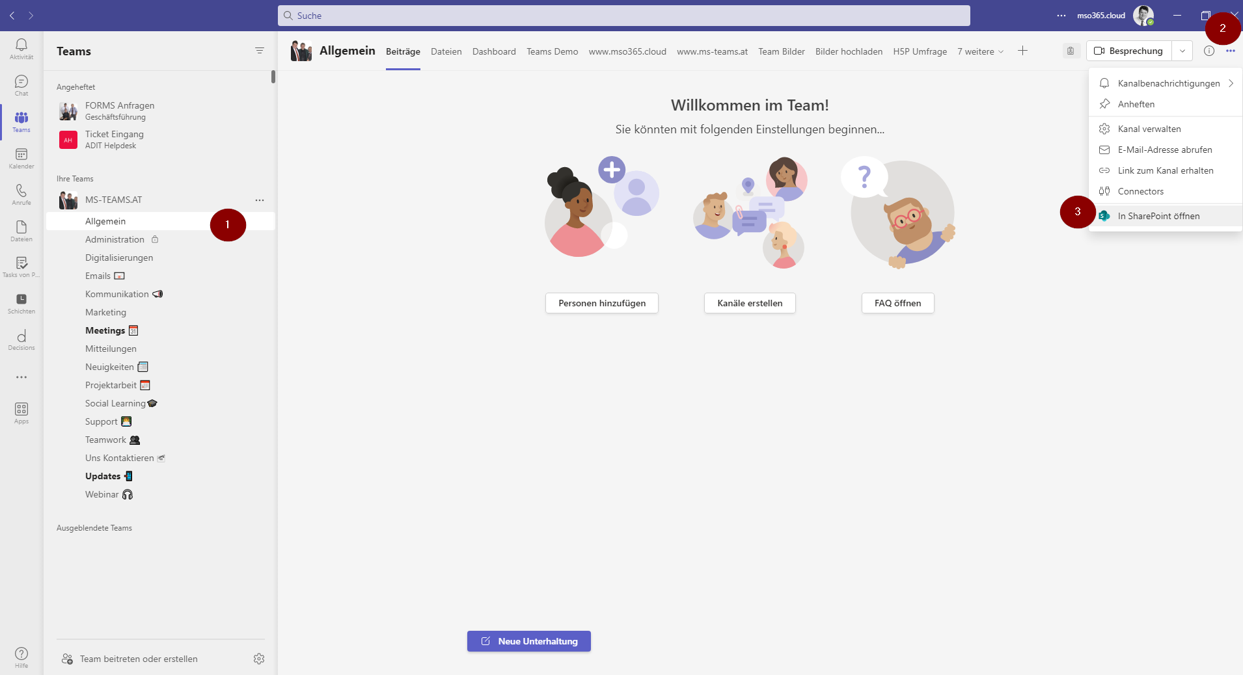The image size is (1243, 675).
Task: Expand the 7 weitere tabs dropdown
Action: (x=981, y=51)
